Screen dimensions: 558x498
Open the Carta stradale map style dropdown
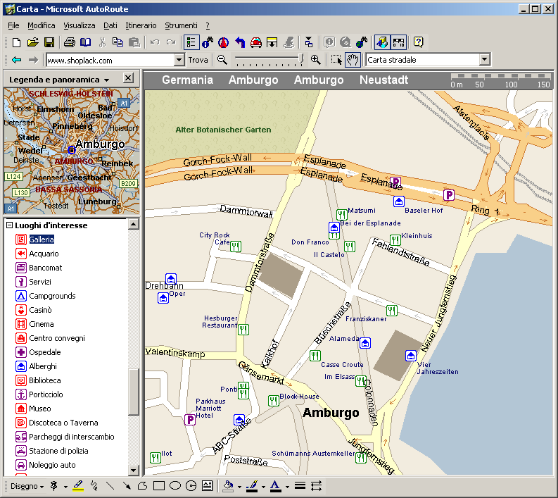(484, 60)
